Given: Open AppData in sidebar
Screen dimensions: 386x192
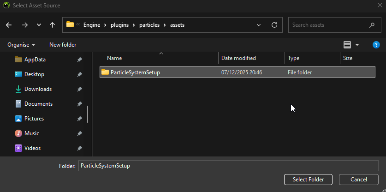Looking at the screenshot, I should pyautogui.click(x=35, y=60).
